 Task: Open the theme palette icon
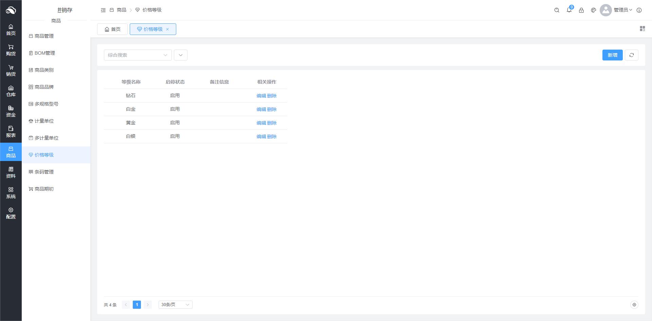(593, 10)
